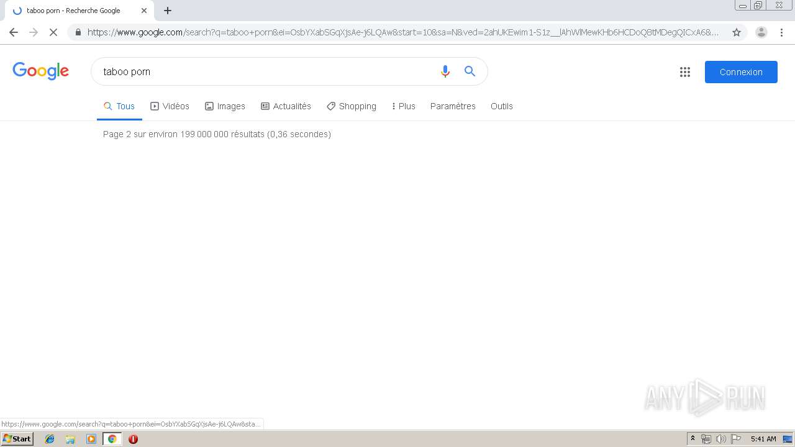Open the Chrome profile avatar

tap(761, 32)
